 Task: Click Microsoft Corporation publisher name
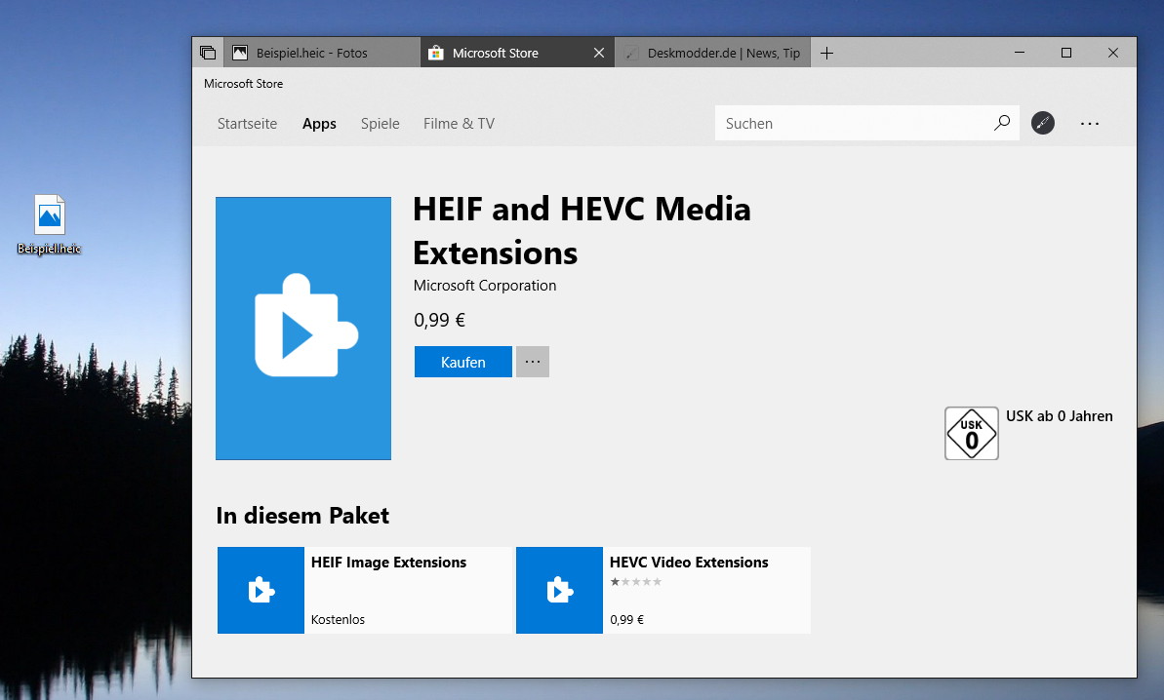click(485, 286)
